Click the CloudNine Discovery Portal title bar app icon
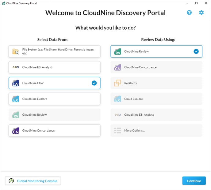 [x=3, y=3]
